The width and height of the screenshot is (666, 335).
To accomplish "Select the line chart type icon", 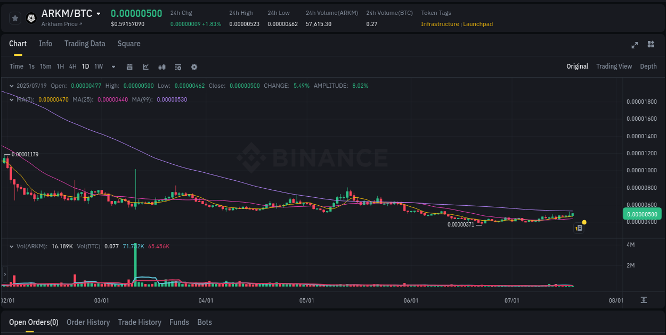I will coord(145,66).
